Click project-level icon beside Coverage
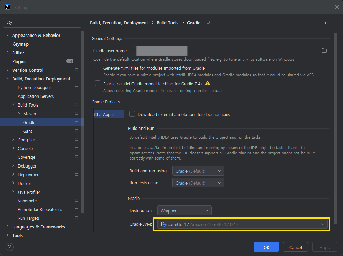The width and height of the screenshot is (343, 256). 76,157
